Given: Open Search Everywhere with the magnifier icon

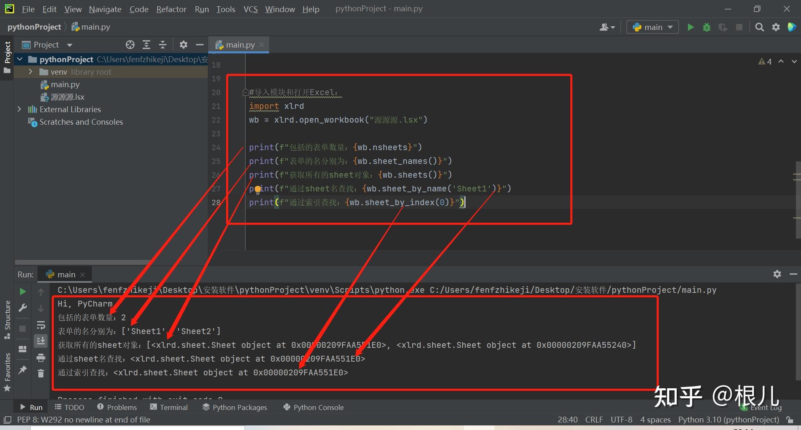Looking at the screenshot, I should tap(759, 27).
